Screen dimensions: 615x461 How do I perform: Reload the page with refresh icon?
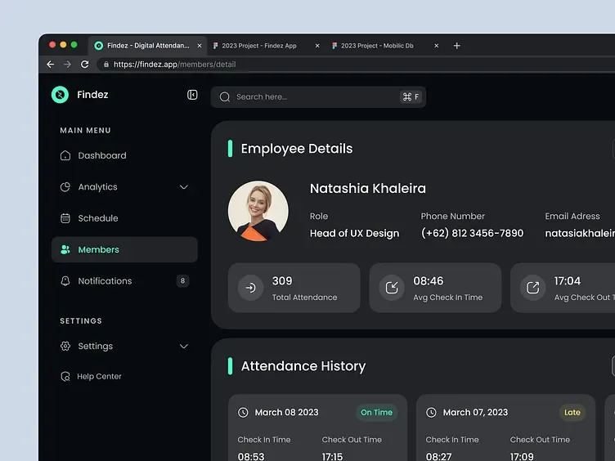[x=85, y=65]
